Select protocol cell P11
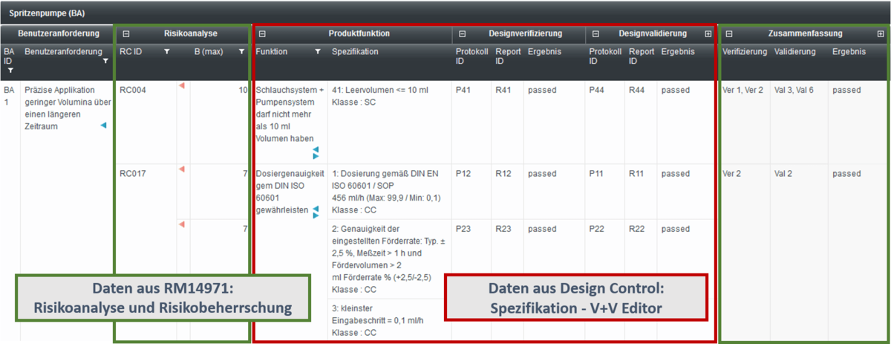Image resolution: width=891 pixels, height=344 pixels. tap(596, 174)
